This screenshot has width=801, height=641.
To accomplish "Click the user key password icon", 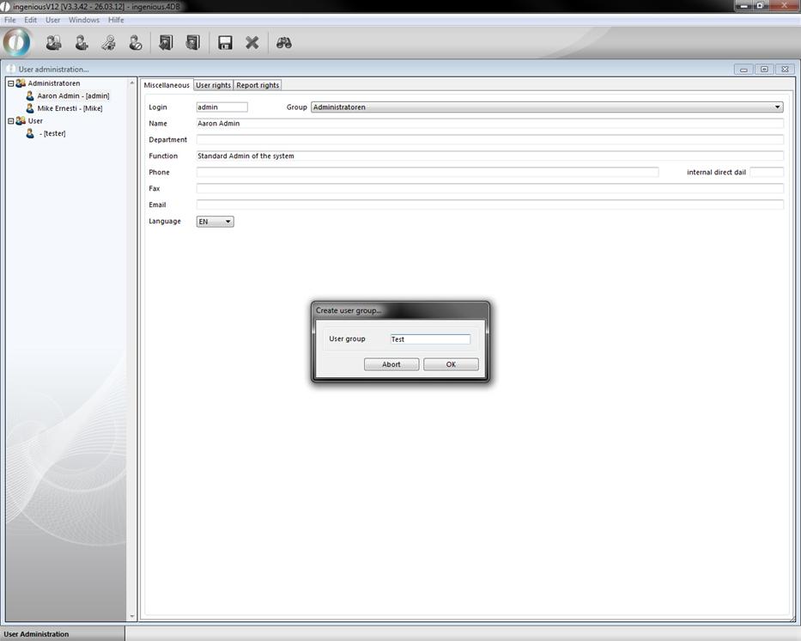I will (x=108, y=42).
